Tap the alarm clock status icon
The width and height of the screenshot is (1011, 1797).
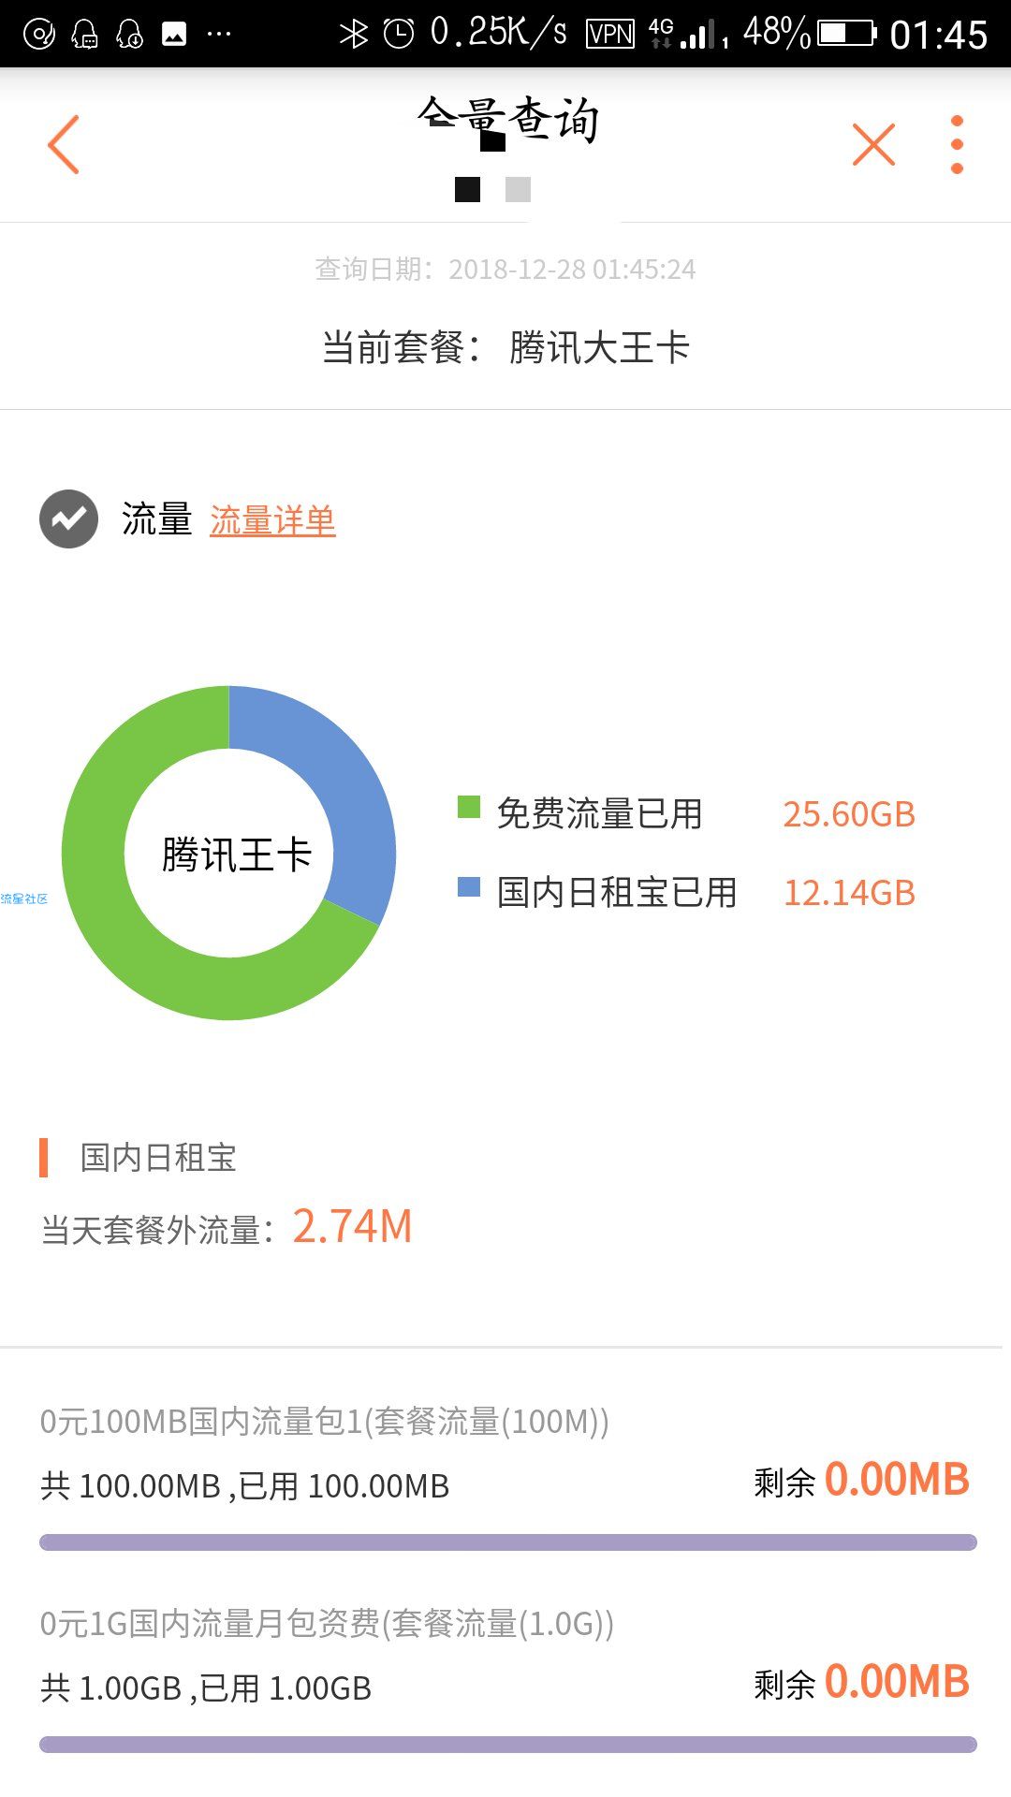[x=399, y=35]
